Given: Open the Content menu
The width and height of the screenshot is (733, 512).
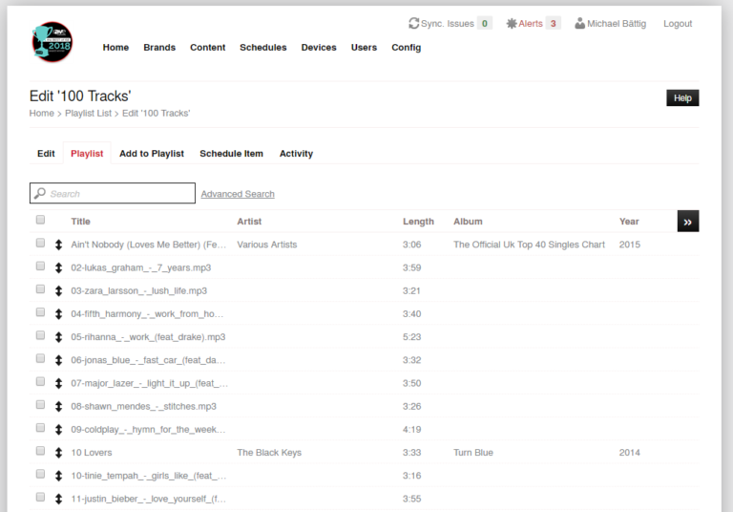Looking at the screenshot, I should [207, 47].
